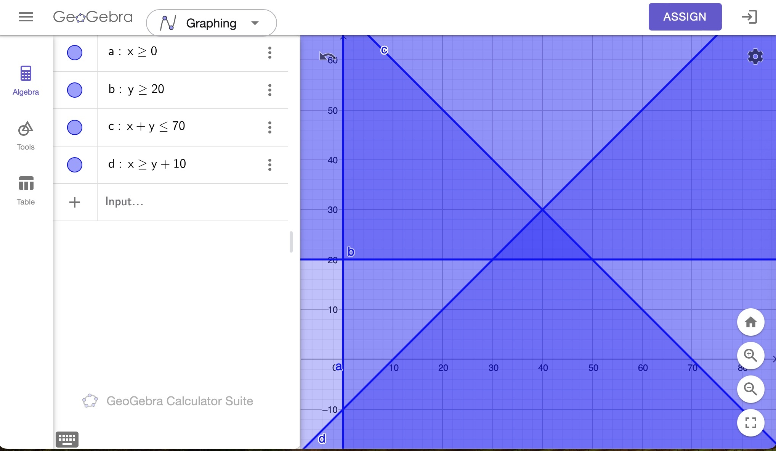Click the plus add-item button
This screenshot has width=776, height=451.
(75, 202)
